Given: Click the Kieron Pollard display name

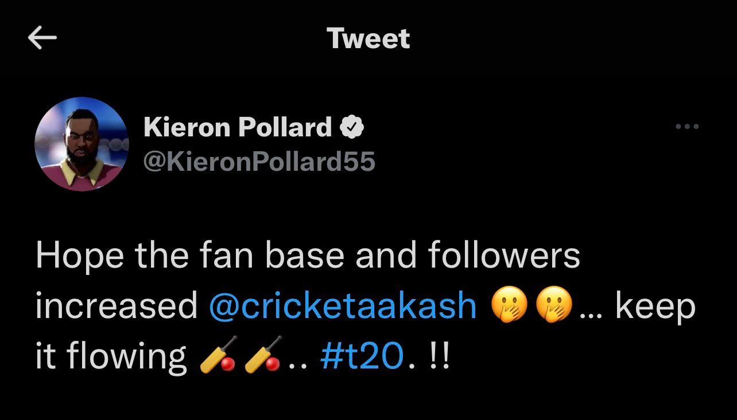Looking at the screenshot, I should click(x=238, y=127).
